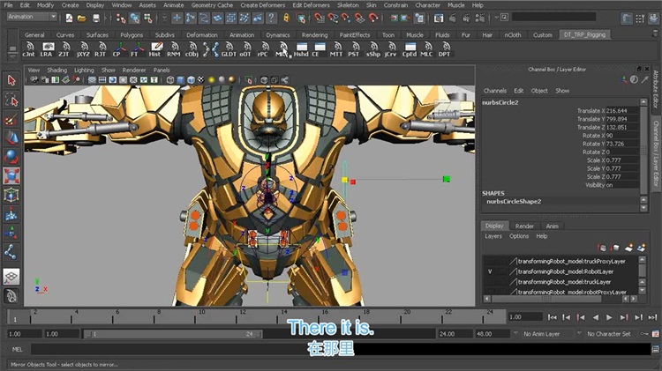Toggle the selection lock padlock icon
The image size is (662, 371).
287,19
